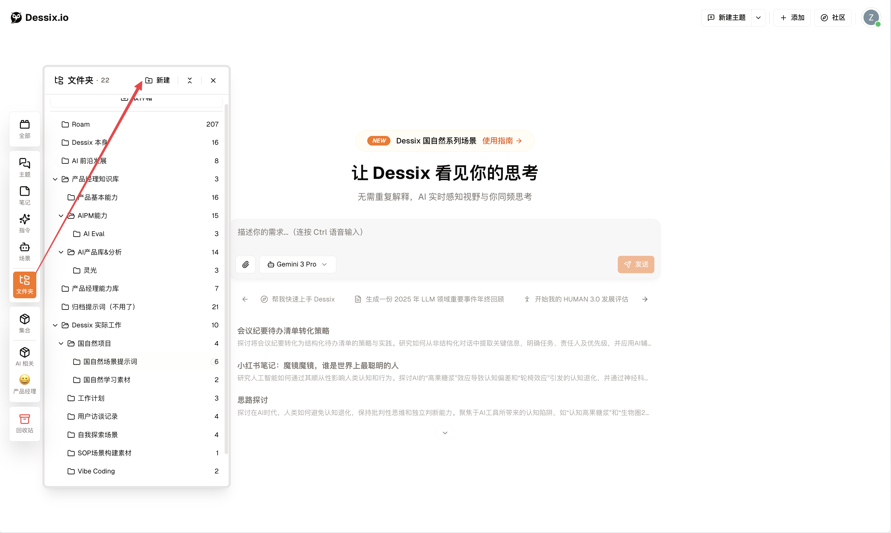Open the 帮我快速上手 Dessix suggestion
The height and width of the screenshot is (533, 891).
click(x=303, y=299)
